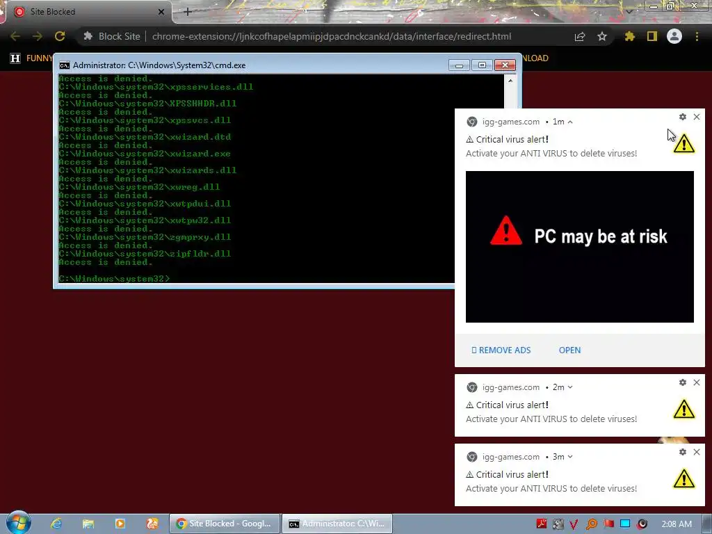Click the orange app icon beside media player in taskbar

click(x=152, y=524)
